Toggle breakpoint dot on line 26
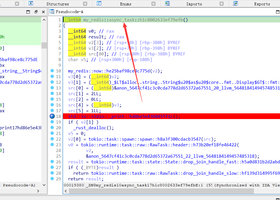This screenshot has width=280, height=200. (x=52, y=162)
